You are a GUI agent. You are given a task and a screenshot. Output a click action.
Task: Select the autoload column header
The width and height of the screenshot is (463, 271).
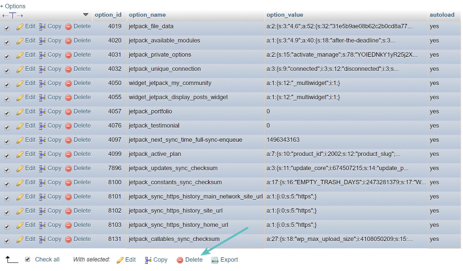[x=442, y=15]
